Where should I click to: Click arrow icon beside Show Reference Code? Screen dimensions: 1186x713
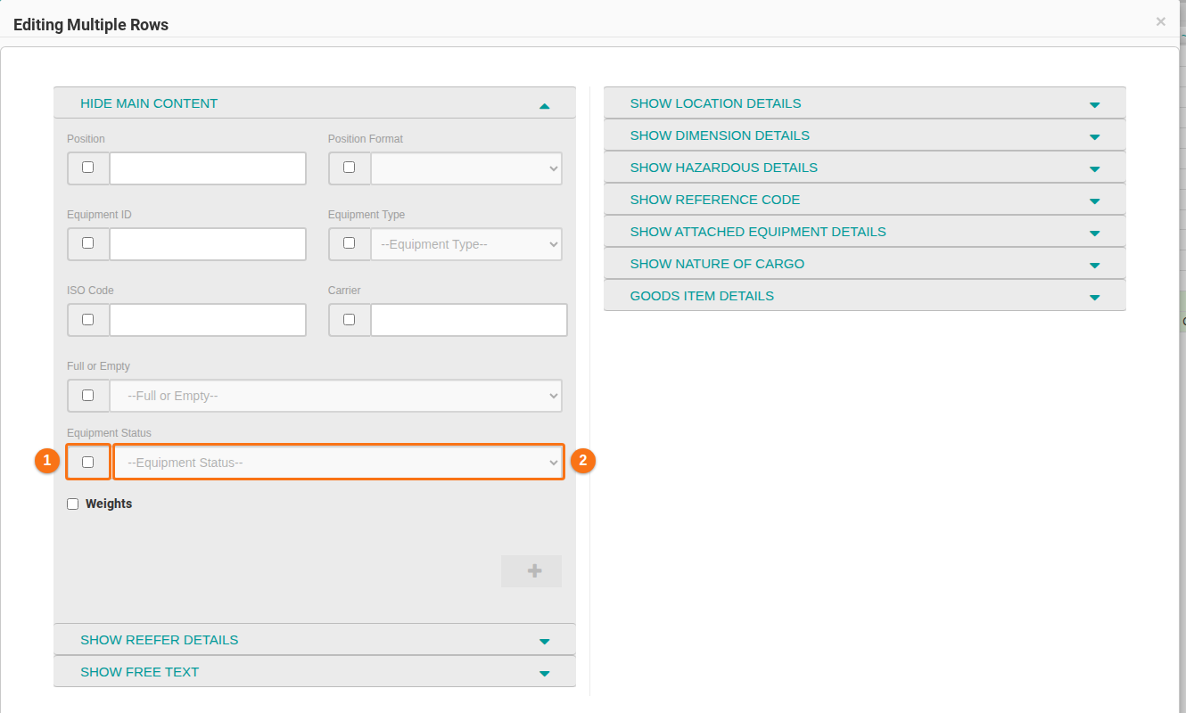(1095, 201)
